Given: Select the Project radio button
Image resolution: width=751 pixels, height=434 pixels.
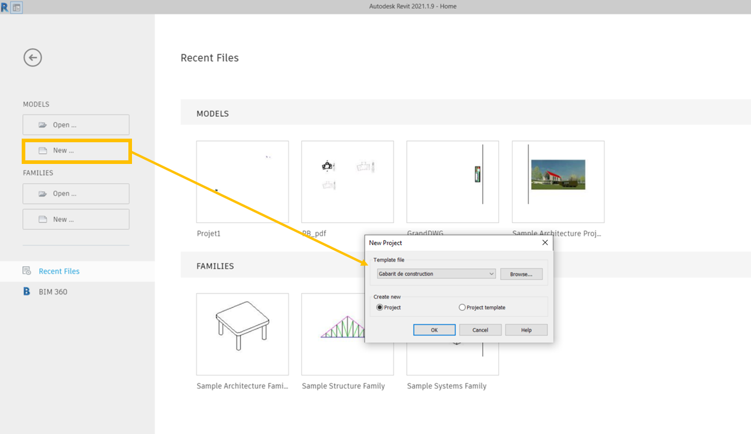Looking at the screenshot, I should click(x=380, y=307).
